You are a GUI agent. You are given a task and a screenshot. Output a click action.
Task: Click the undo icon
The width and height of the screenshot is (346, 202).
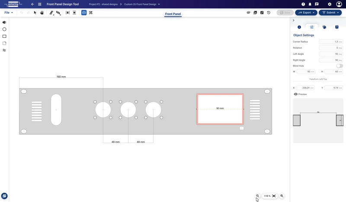22,13
